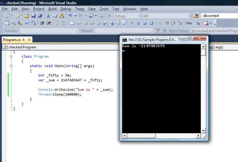Open the Project menu
238x162 pixels.
pos(39,9)
